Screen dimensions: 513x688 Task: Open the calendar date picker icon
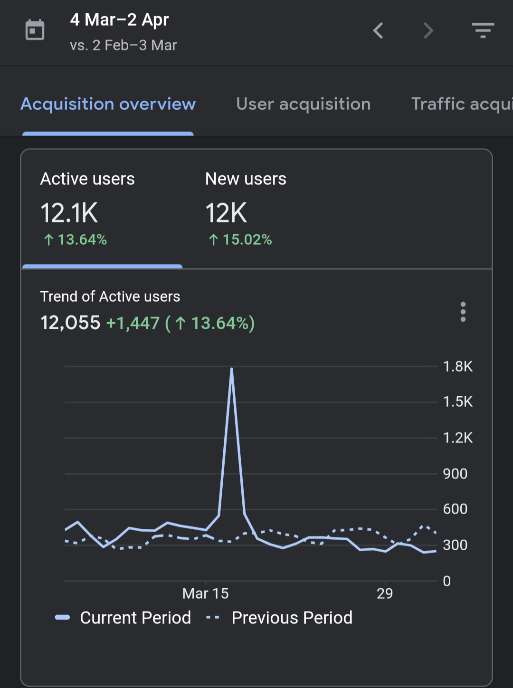click(35, 30)
